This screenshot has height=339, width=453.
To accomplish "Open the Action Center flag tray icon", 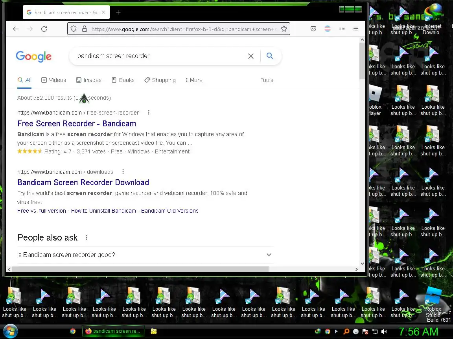I will 365,332.
